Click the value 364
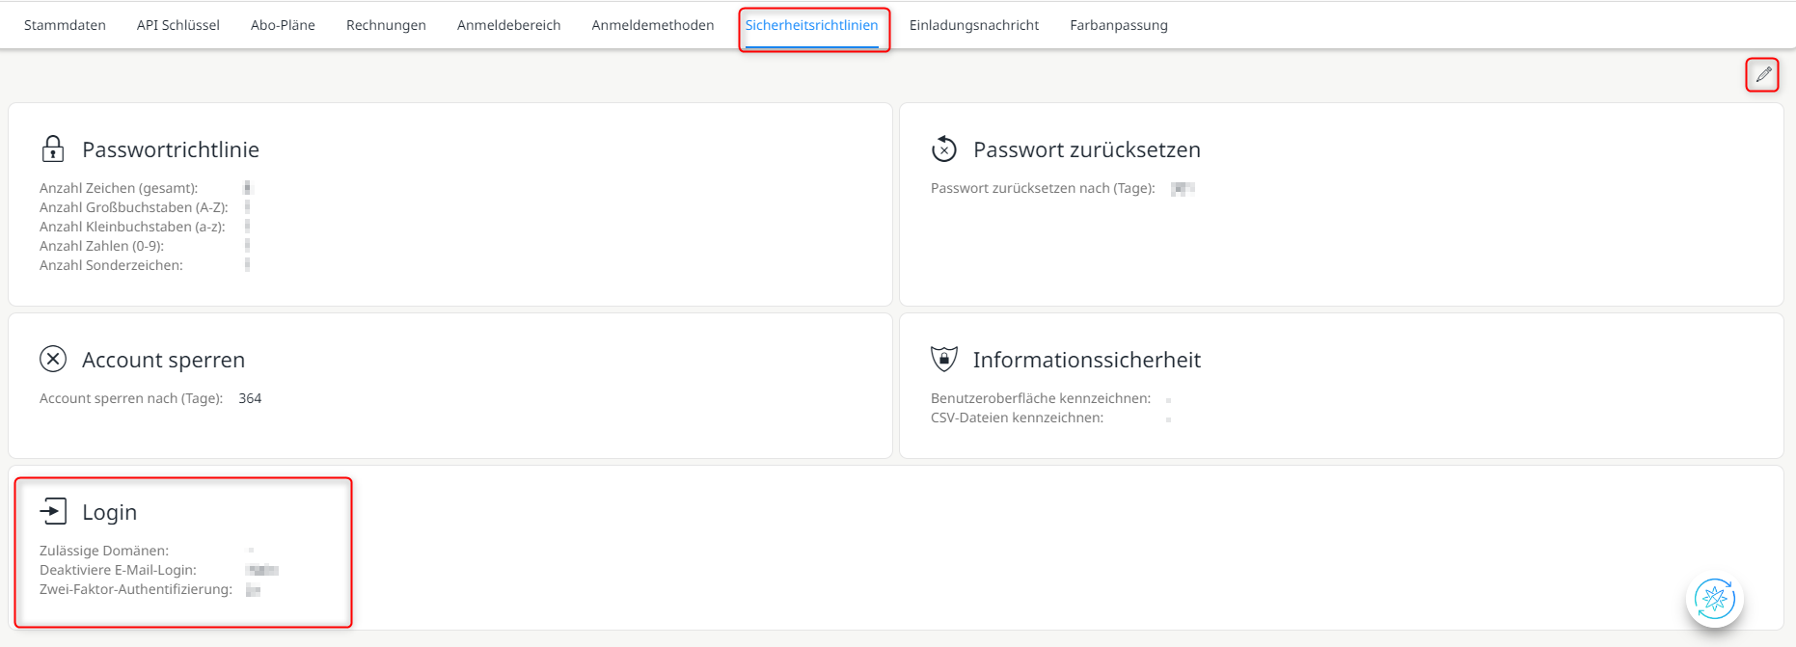This screenshot has height=647, width=1796. pos(250,398)
